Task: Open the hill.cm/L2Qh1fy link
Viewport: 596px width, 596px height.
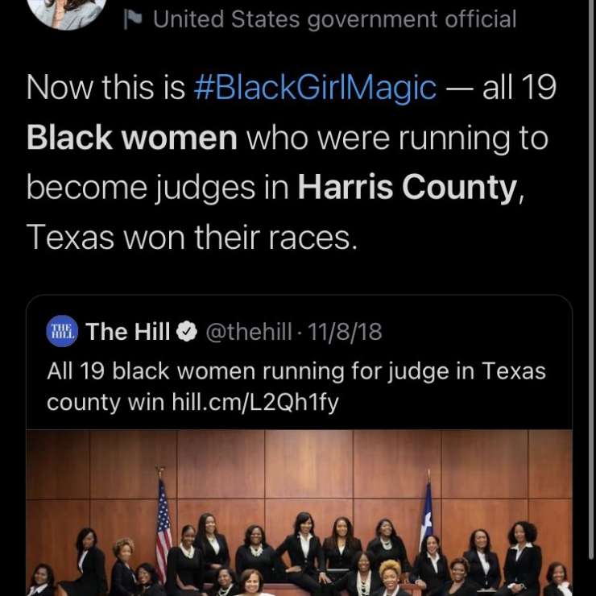Action: [x=255, y=402]
